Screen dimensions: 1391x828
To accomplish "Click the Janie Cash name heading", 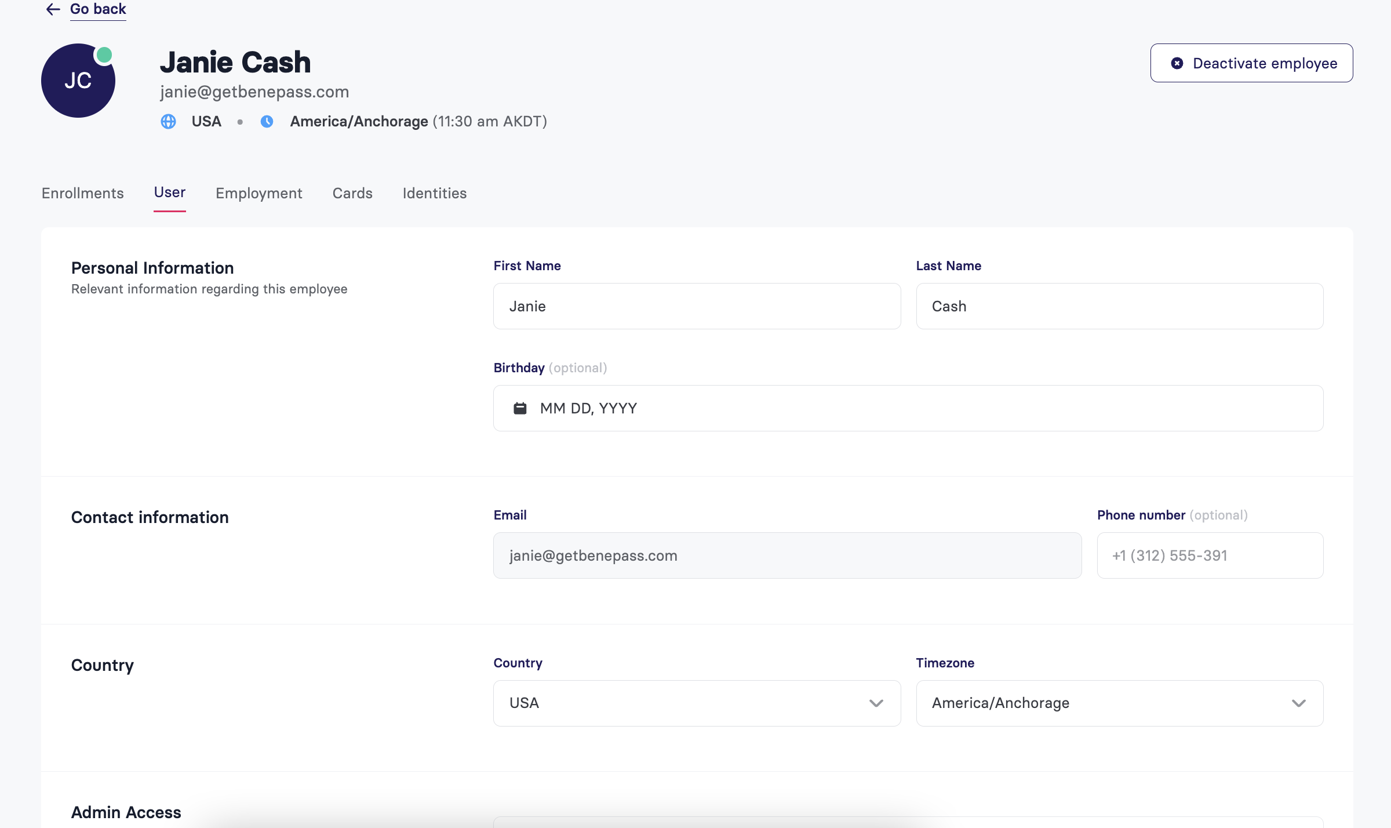I will 235,63.
